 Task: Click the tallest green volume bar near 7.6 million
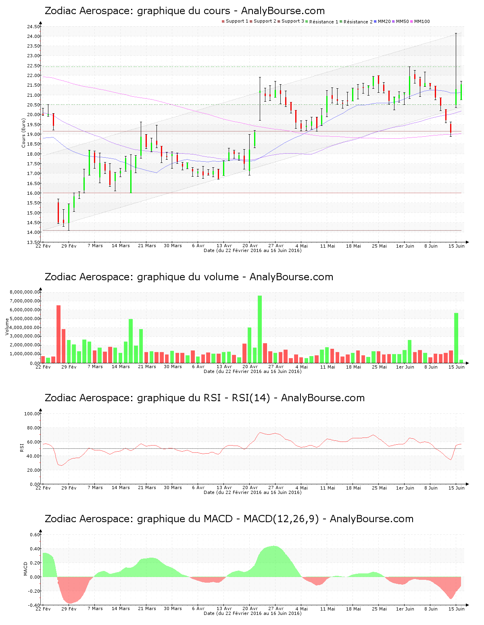(x=260, y=329)
